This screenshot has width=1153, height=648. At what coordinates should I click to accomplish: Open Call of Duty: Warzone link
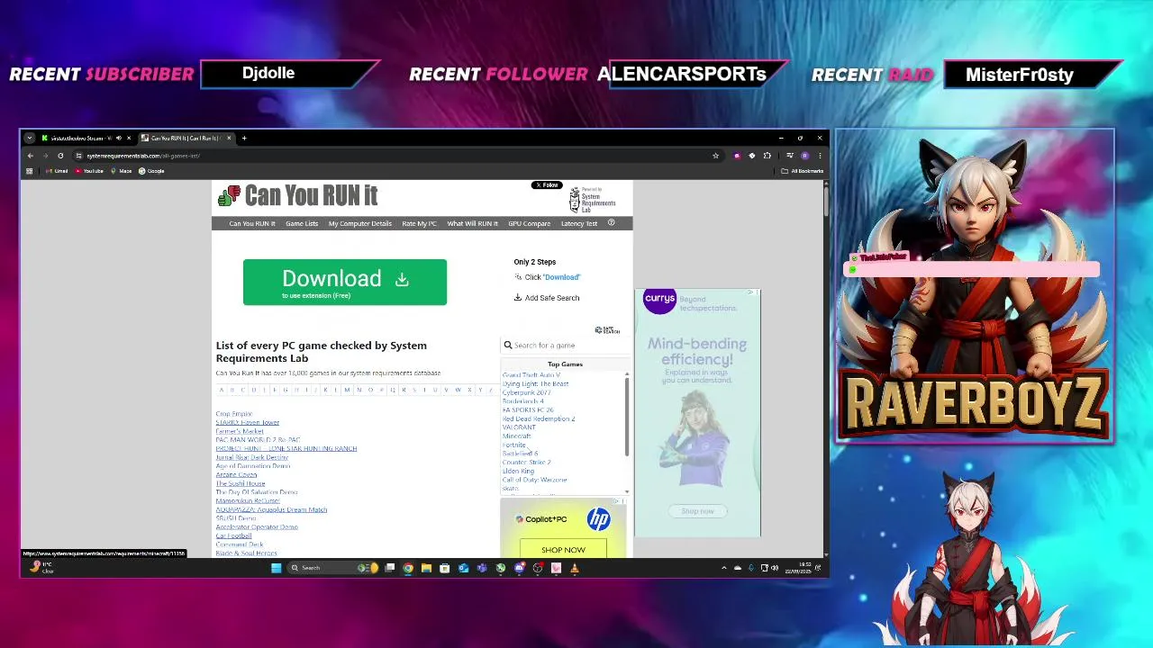pos(535,480)
